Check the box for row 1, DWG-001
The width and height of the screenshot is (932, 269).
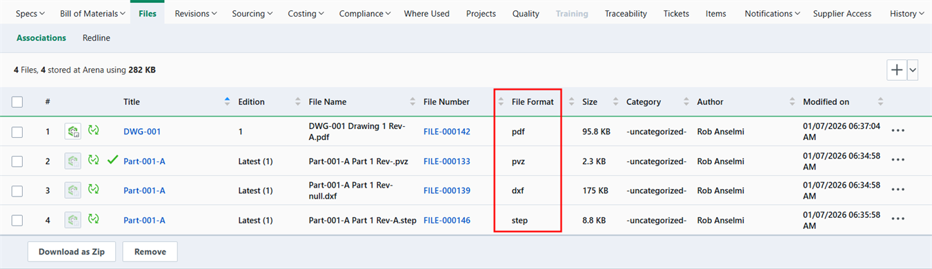tap(17, 132)
